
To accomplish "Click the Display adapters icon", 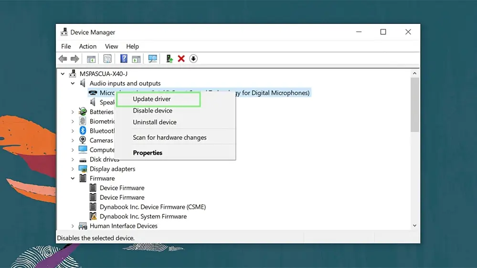I will [83, 169].
